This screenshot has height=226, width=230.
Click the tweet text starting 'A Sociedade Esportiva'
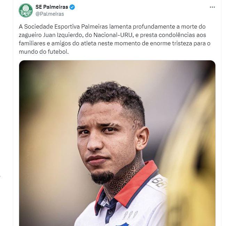coord(114,39)
